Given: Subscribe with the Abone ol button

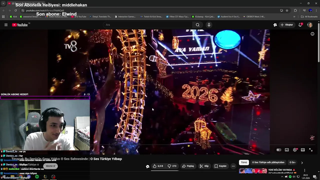Looking at the screenshot, I should click(x=50, y=166).
